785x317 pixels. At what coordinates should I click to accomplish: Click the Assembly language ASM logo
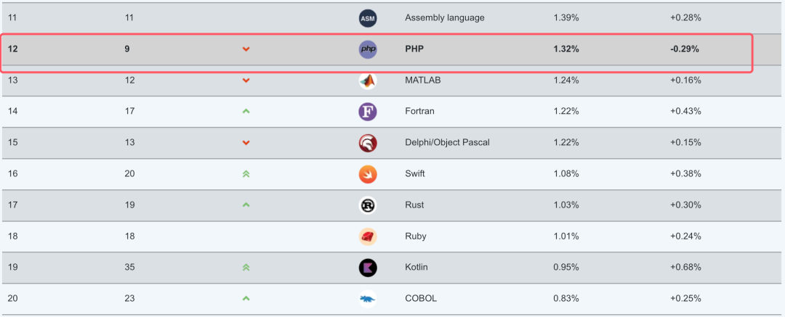[x=368, y=19]
